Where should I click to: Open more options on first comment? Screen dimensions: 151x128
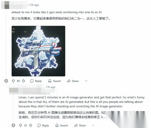(x=86, y=81)
